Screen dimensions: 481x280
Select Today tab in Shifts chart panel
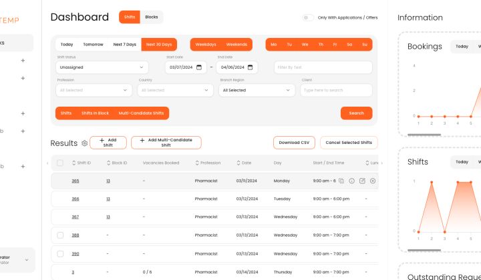(x=462, y=162)
